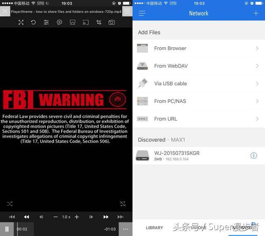This screenshot has width=265, height=236.
Task: Step back one frame
Action: [x=41, y=217]
